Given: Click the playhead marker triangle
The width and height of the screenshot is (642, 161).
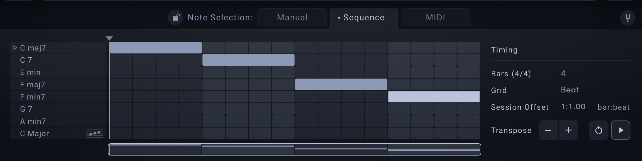Looking at the screenshot, I should pyautogui.click(x=109, y=38).
